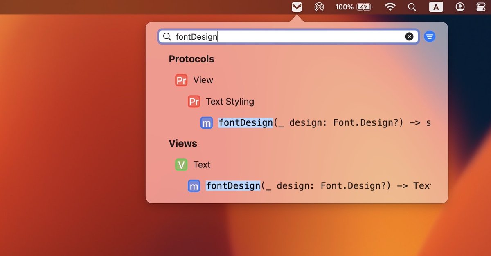
Task: Click the Pr icon next to View
Action: pyautogui.click(x=181, y=80)
